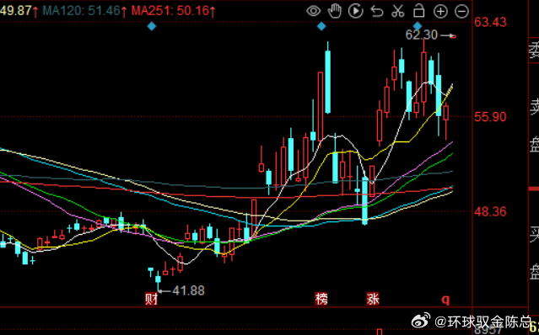
Task: Select the MA120 indicator label
Action: click(82, 11)
